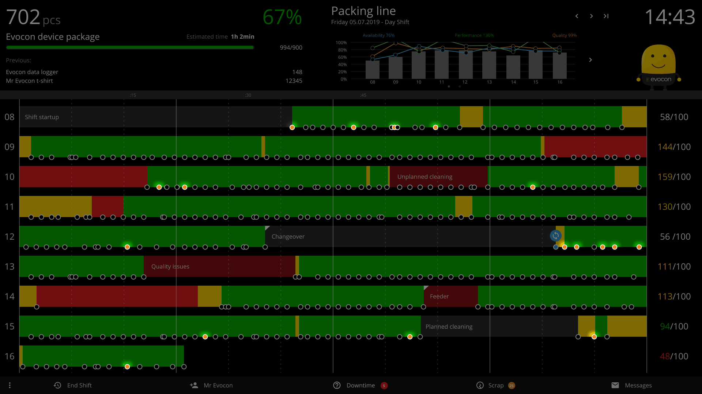This screenshot has width=702, height=394.
Task: Click the 14:43 clock display
Action: coord(670,17)
